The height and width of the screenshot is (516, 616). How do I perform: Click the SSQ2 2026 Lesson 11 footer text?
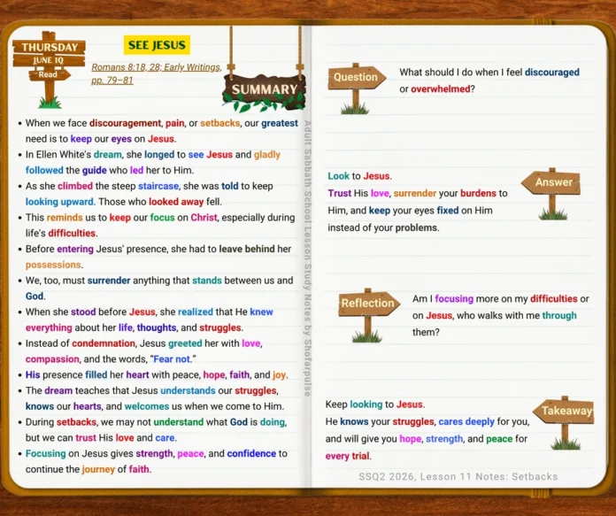(458, 476)
